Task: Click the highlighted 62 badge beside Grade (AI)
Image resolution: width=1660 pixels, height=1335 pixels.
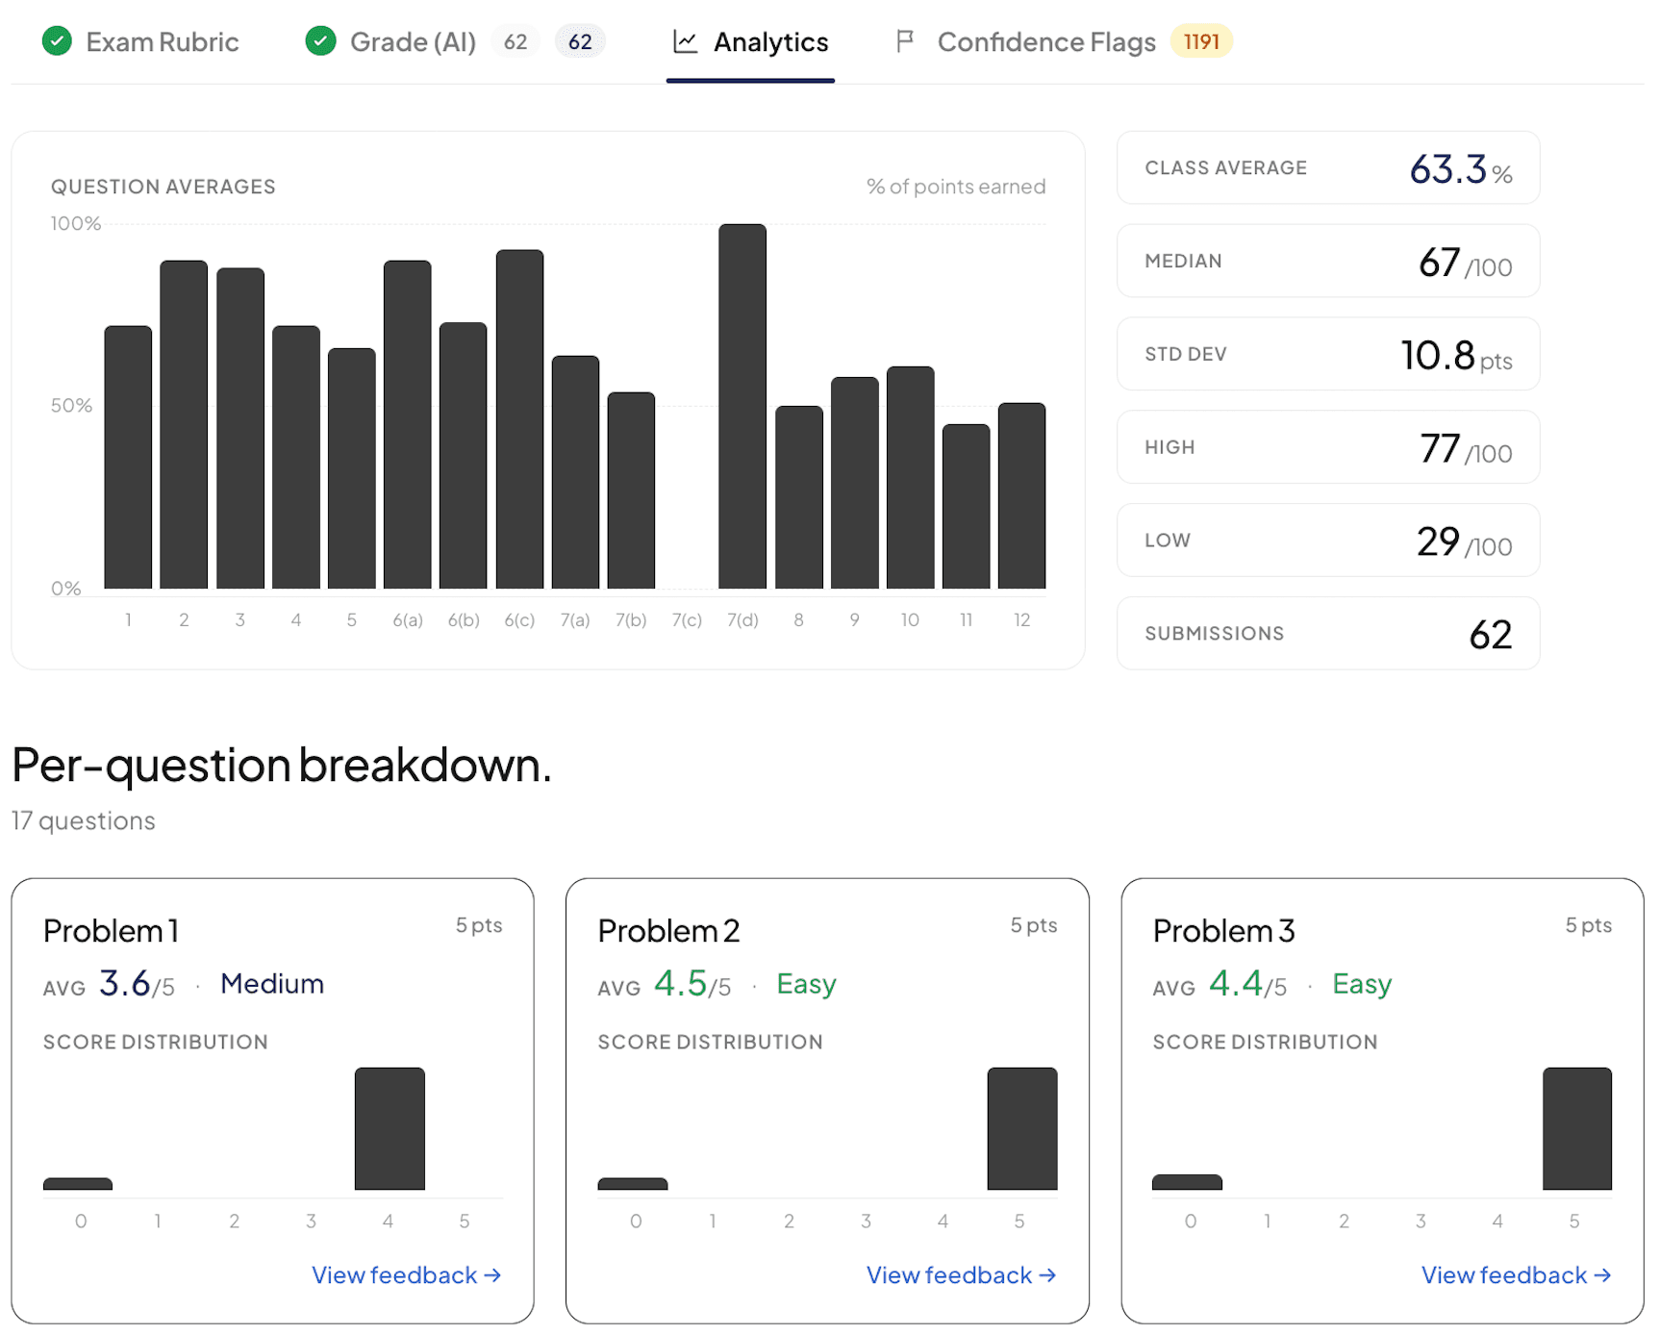Action: (580, 41)
